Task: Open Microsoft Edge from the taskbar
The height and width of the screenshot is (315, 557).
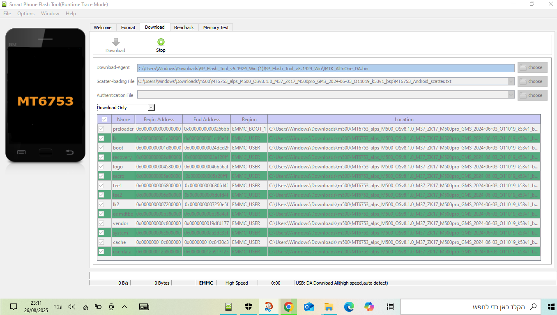Action: tap(349, 307)
